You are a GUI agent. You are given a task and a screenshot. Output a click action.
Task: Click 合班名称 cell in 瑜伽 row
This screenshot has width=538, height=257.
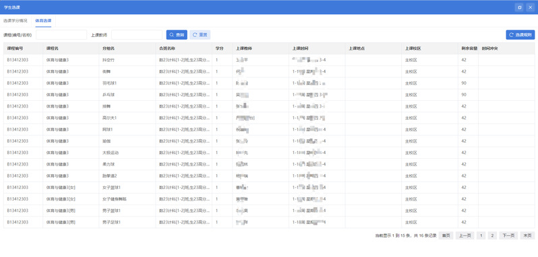(x=183, y=141)
